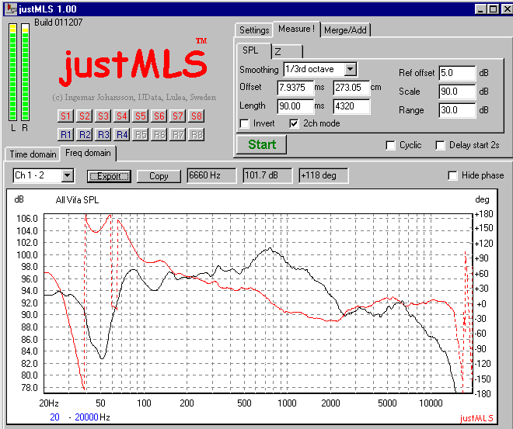The image size is (513, 429).
Task: Recall stored measurement R3
Action: coord(103,134)
